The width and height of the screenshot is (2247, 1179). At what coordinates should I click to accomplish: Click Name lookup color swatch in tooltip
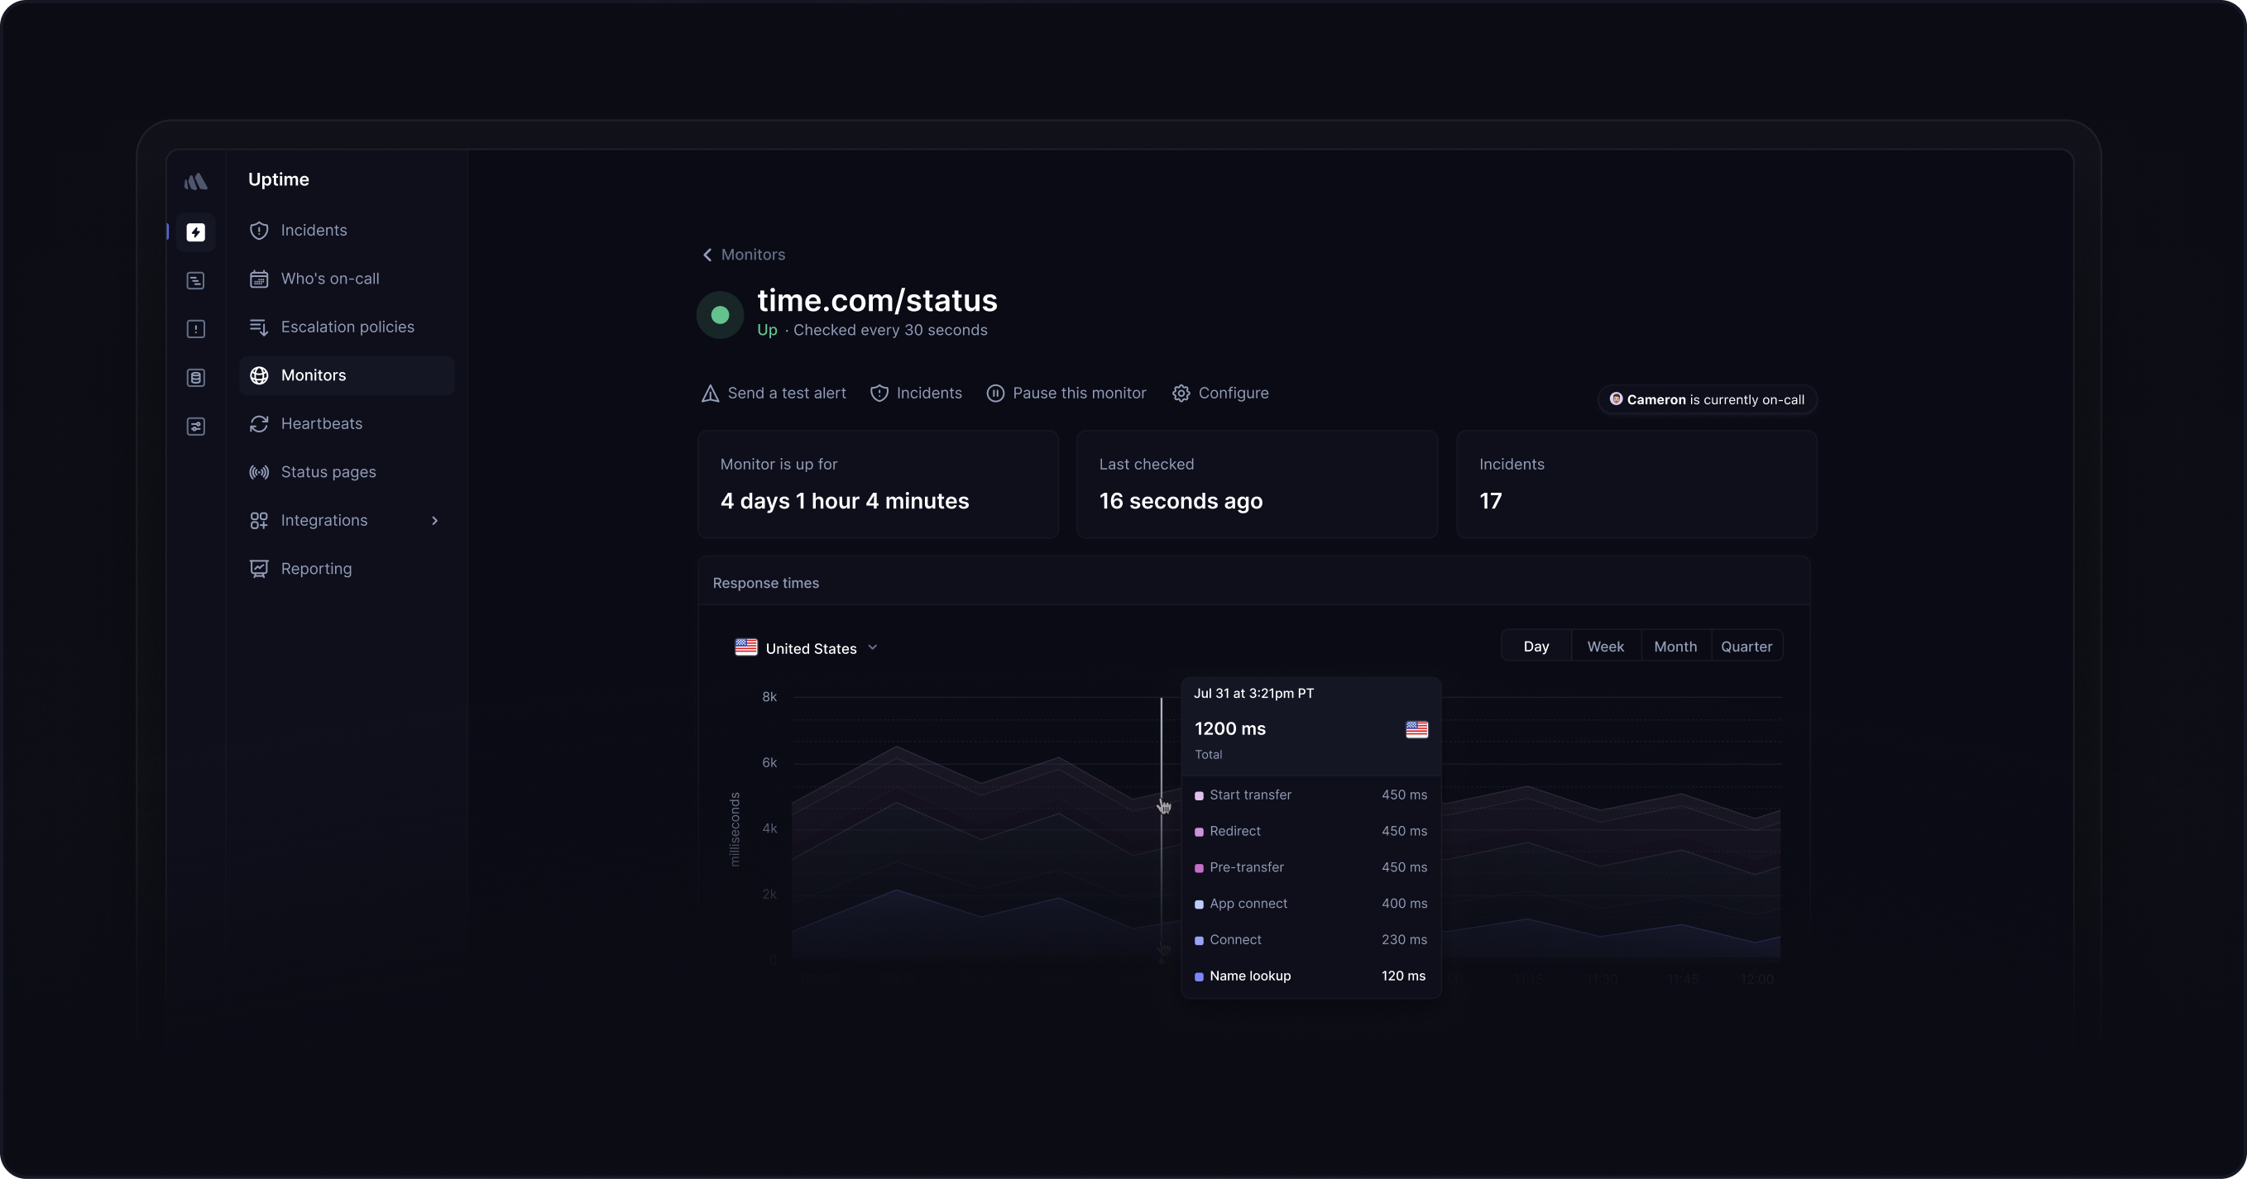(1199, 976)
